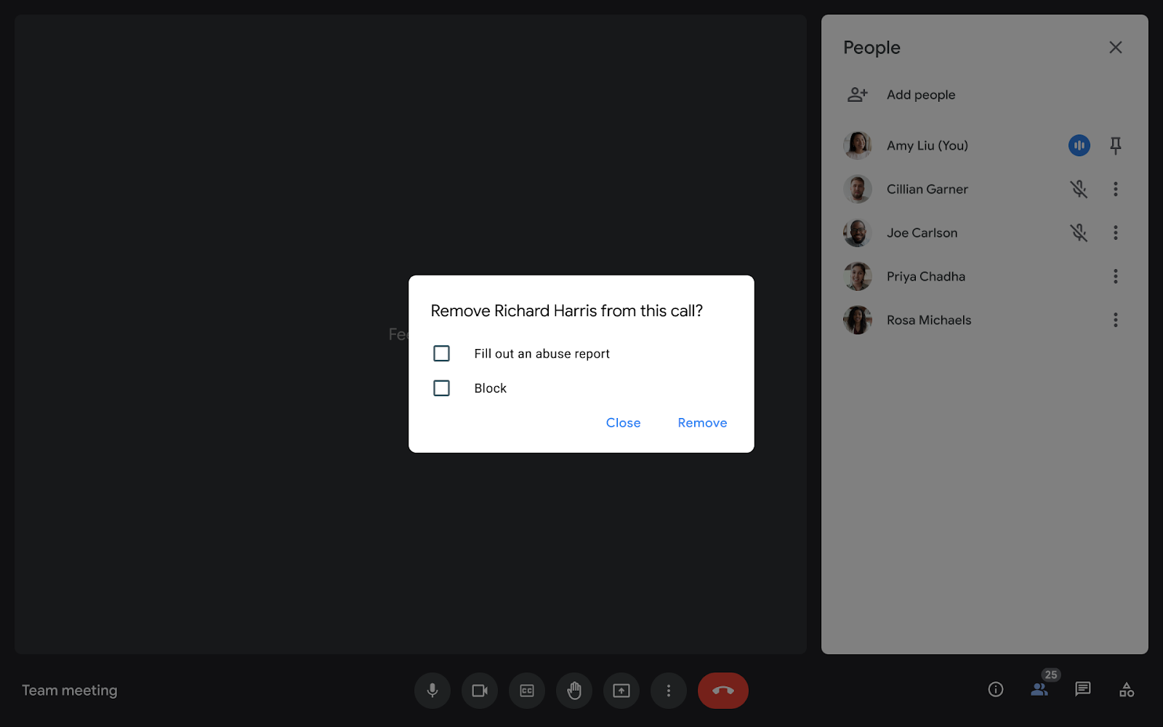Click Priya Chadha's avatar

[858, 276]
